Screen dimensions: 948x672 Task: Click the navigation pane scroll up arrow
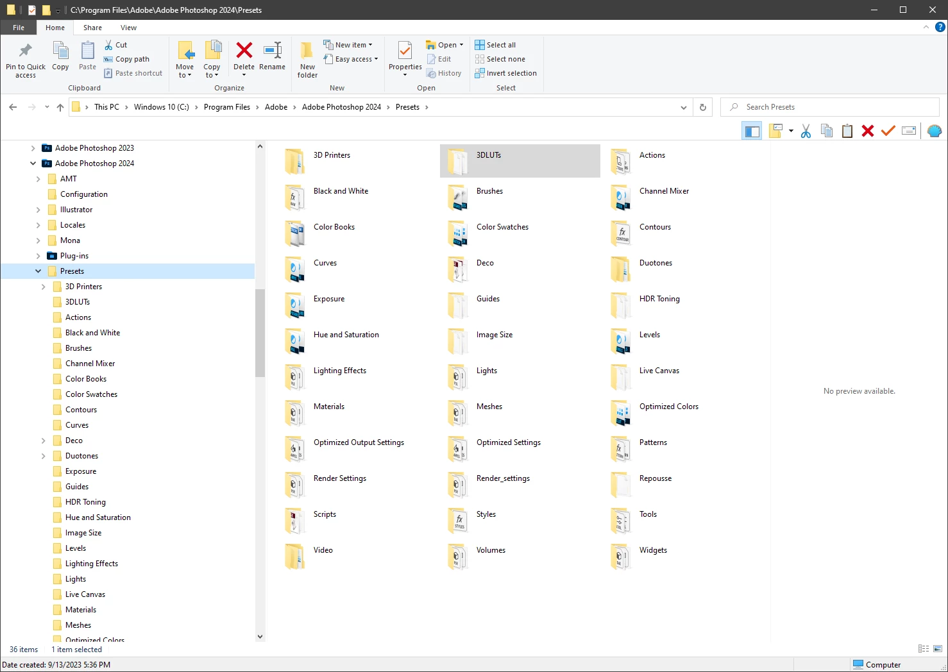(260, 147)
